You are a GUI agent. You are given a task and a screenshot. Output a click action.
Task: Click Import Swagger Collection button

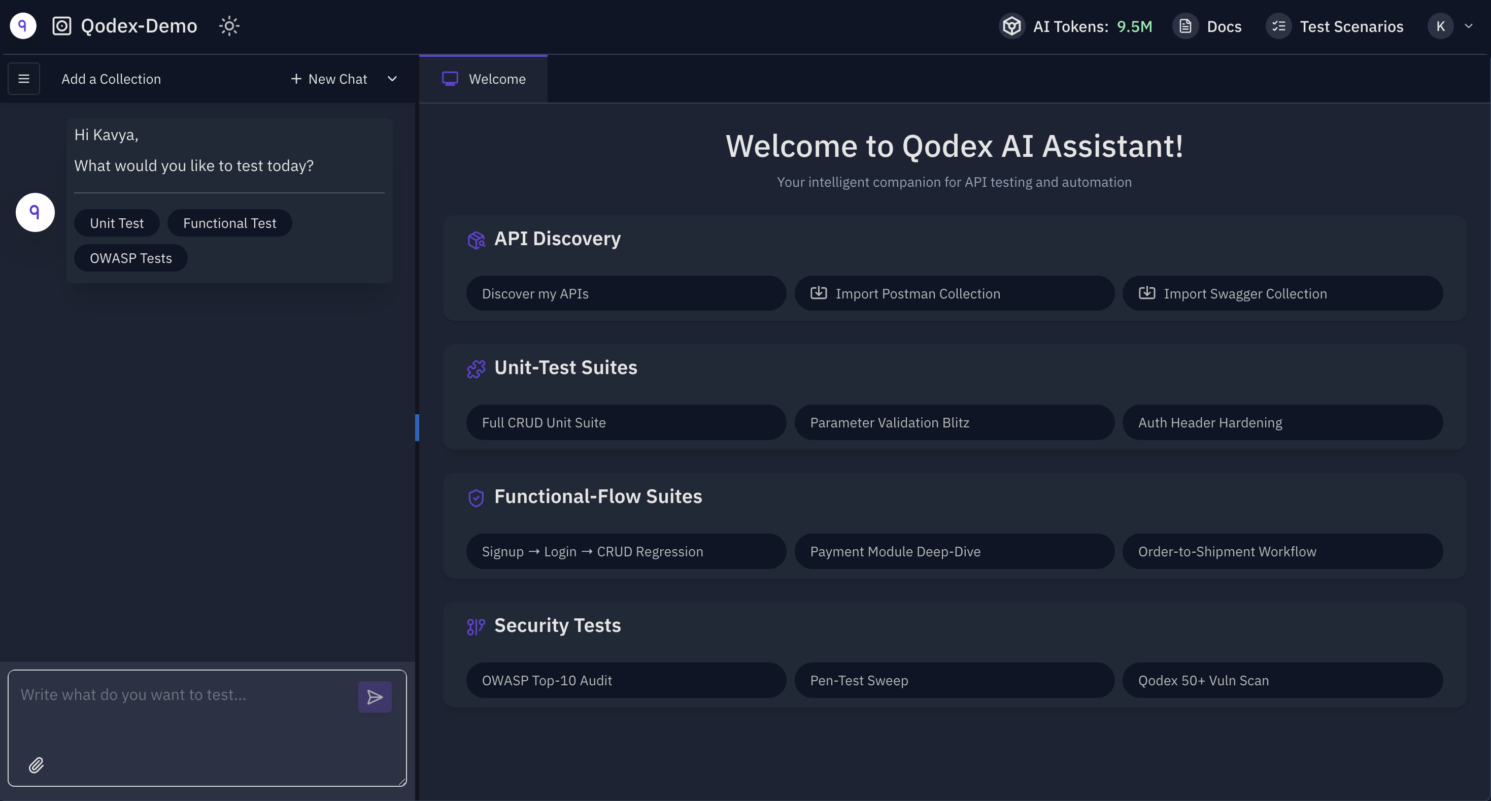point(1282,293)
